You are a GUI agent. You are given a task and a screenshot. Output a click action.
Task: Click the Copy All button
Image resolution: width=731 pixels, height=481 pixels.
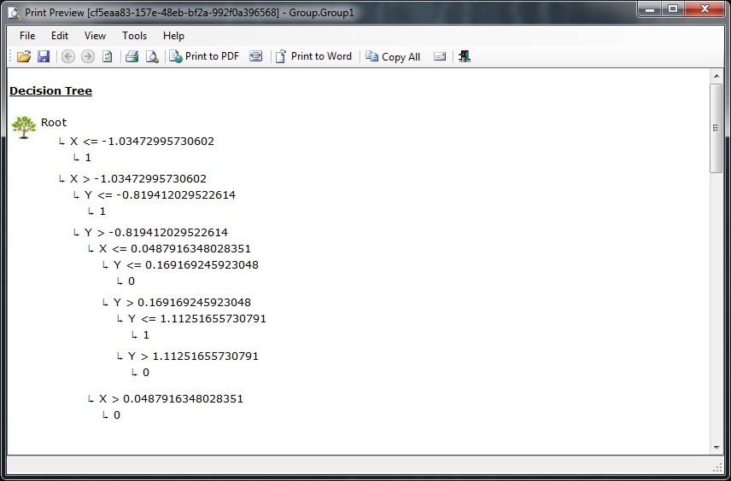(393, 57)
